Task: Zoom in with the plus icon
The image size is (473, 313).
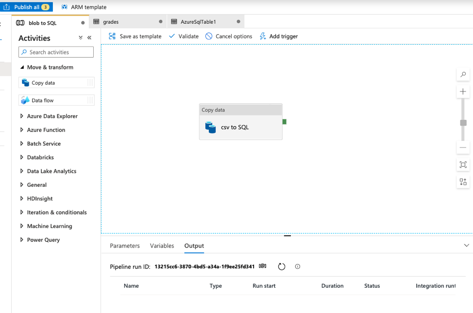Action: tap(463, 92)
